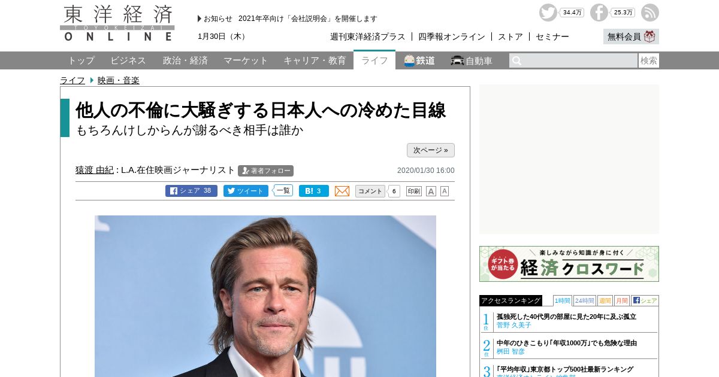Viewport: 719px width, 377px height.
Task: Click the search magnifier icon
Action: click(x=516, y=60)
